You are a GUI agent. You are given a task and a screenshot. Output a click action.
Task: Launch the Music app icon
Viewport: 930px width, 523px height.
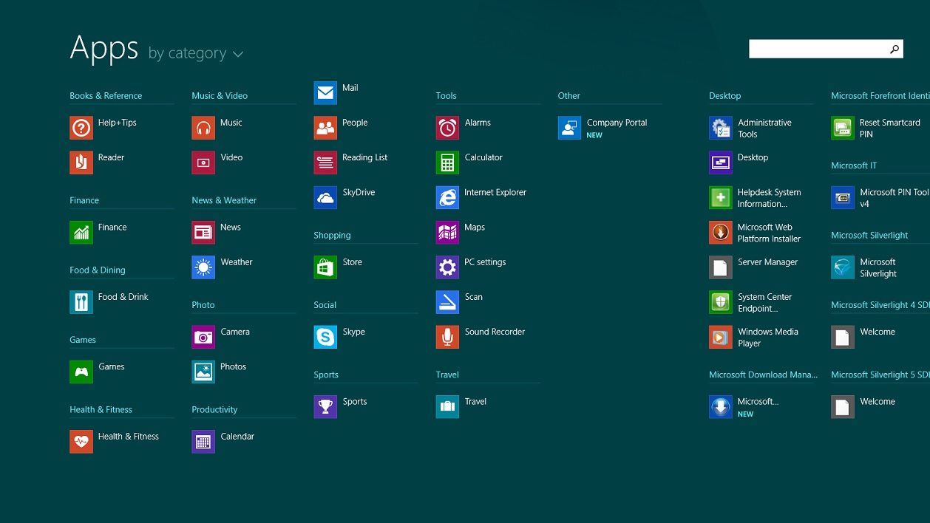[x=203, y=128]
